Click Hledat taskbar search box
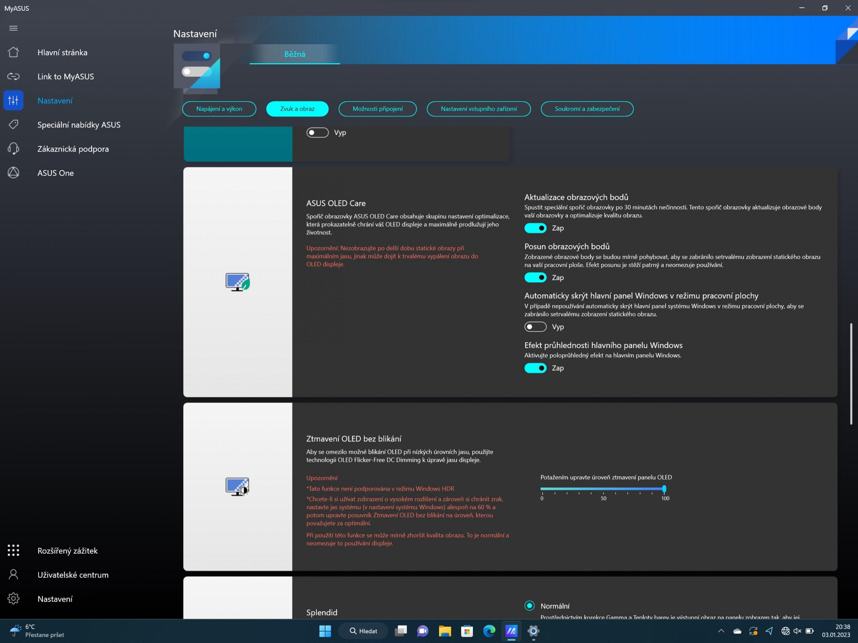 364,631
